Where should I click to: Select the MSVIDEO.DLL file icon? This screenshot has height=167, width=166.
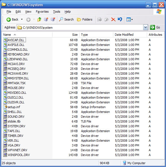[x=5, y=93]
